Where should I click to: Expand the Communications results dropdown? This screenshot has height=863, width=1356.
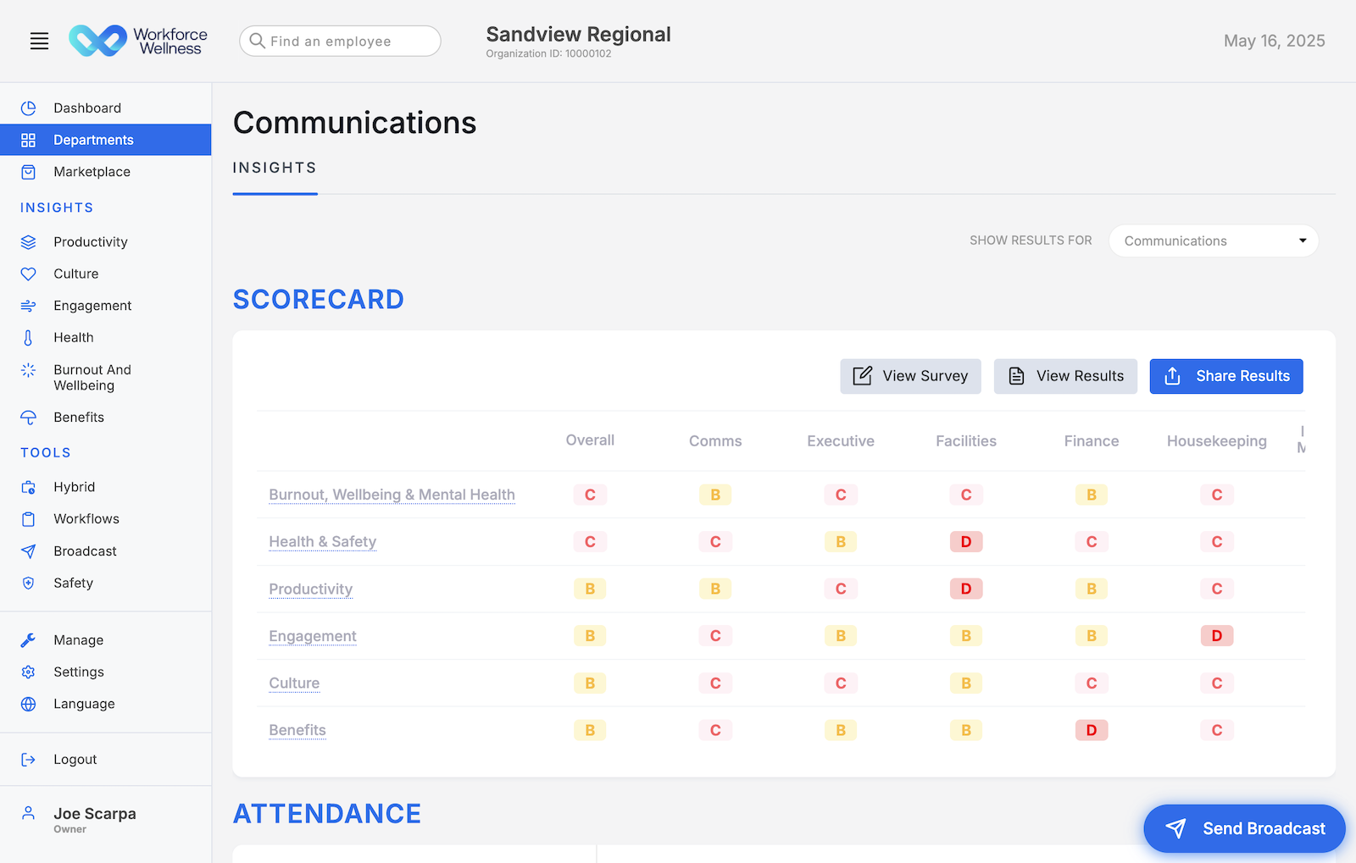(x=1213, y=241)
